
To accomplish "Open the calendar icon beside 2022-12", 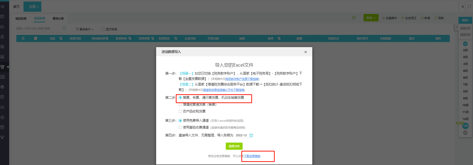I will point(251,135).
